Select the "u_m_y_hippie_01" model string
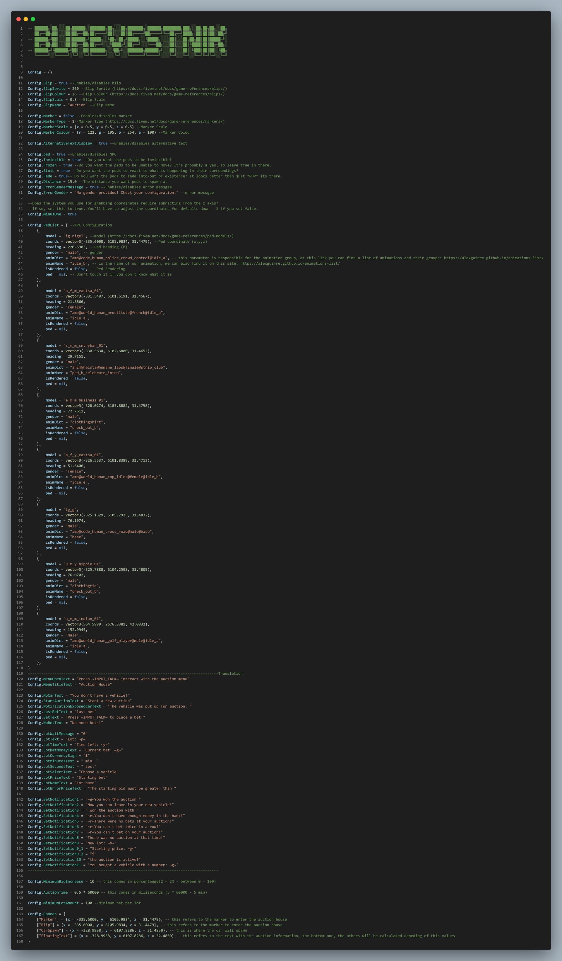Image resolution: width=562 pixels, height=961 pixels. (82, 564)
